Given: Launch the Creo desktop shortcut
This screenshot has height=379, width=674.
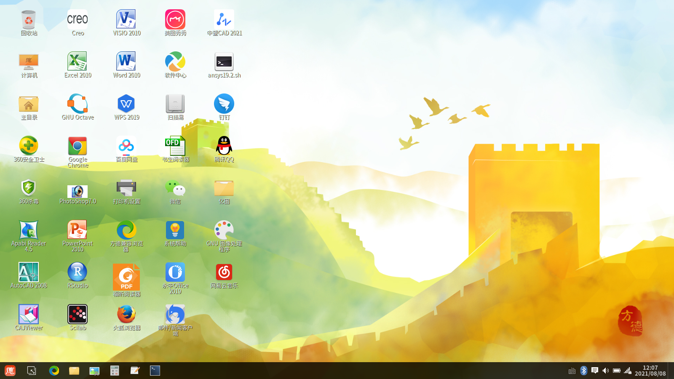Looking at the screenshot, I should tap(78, 20).
